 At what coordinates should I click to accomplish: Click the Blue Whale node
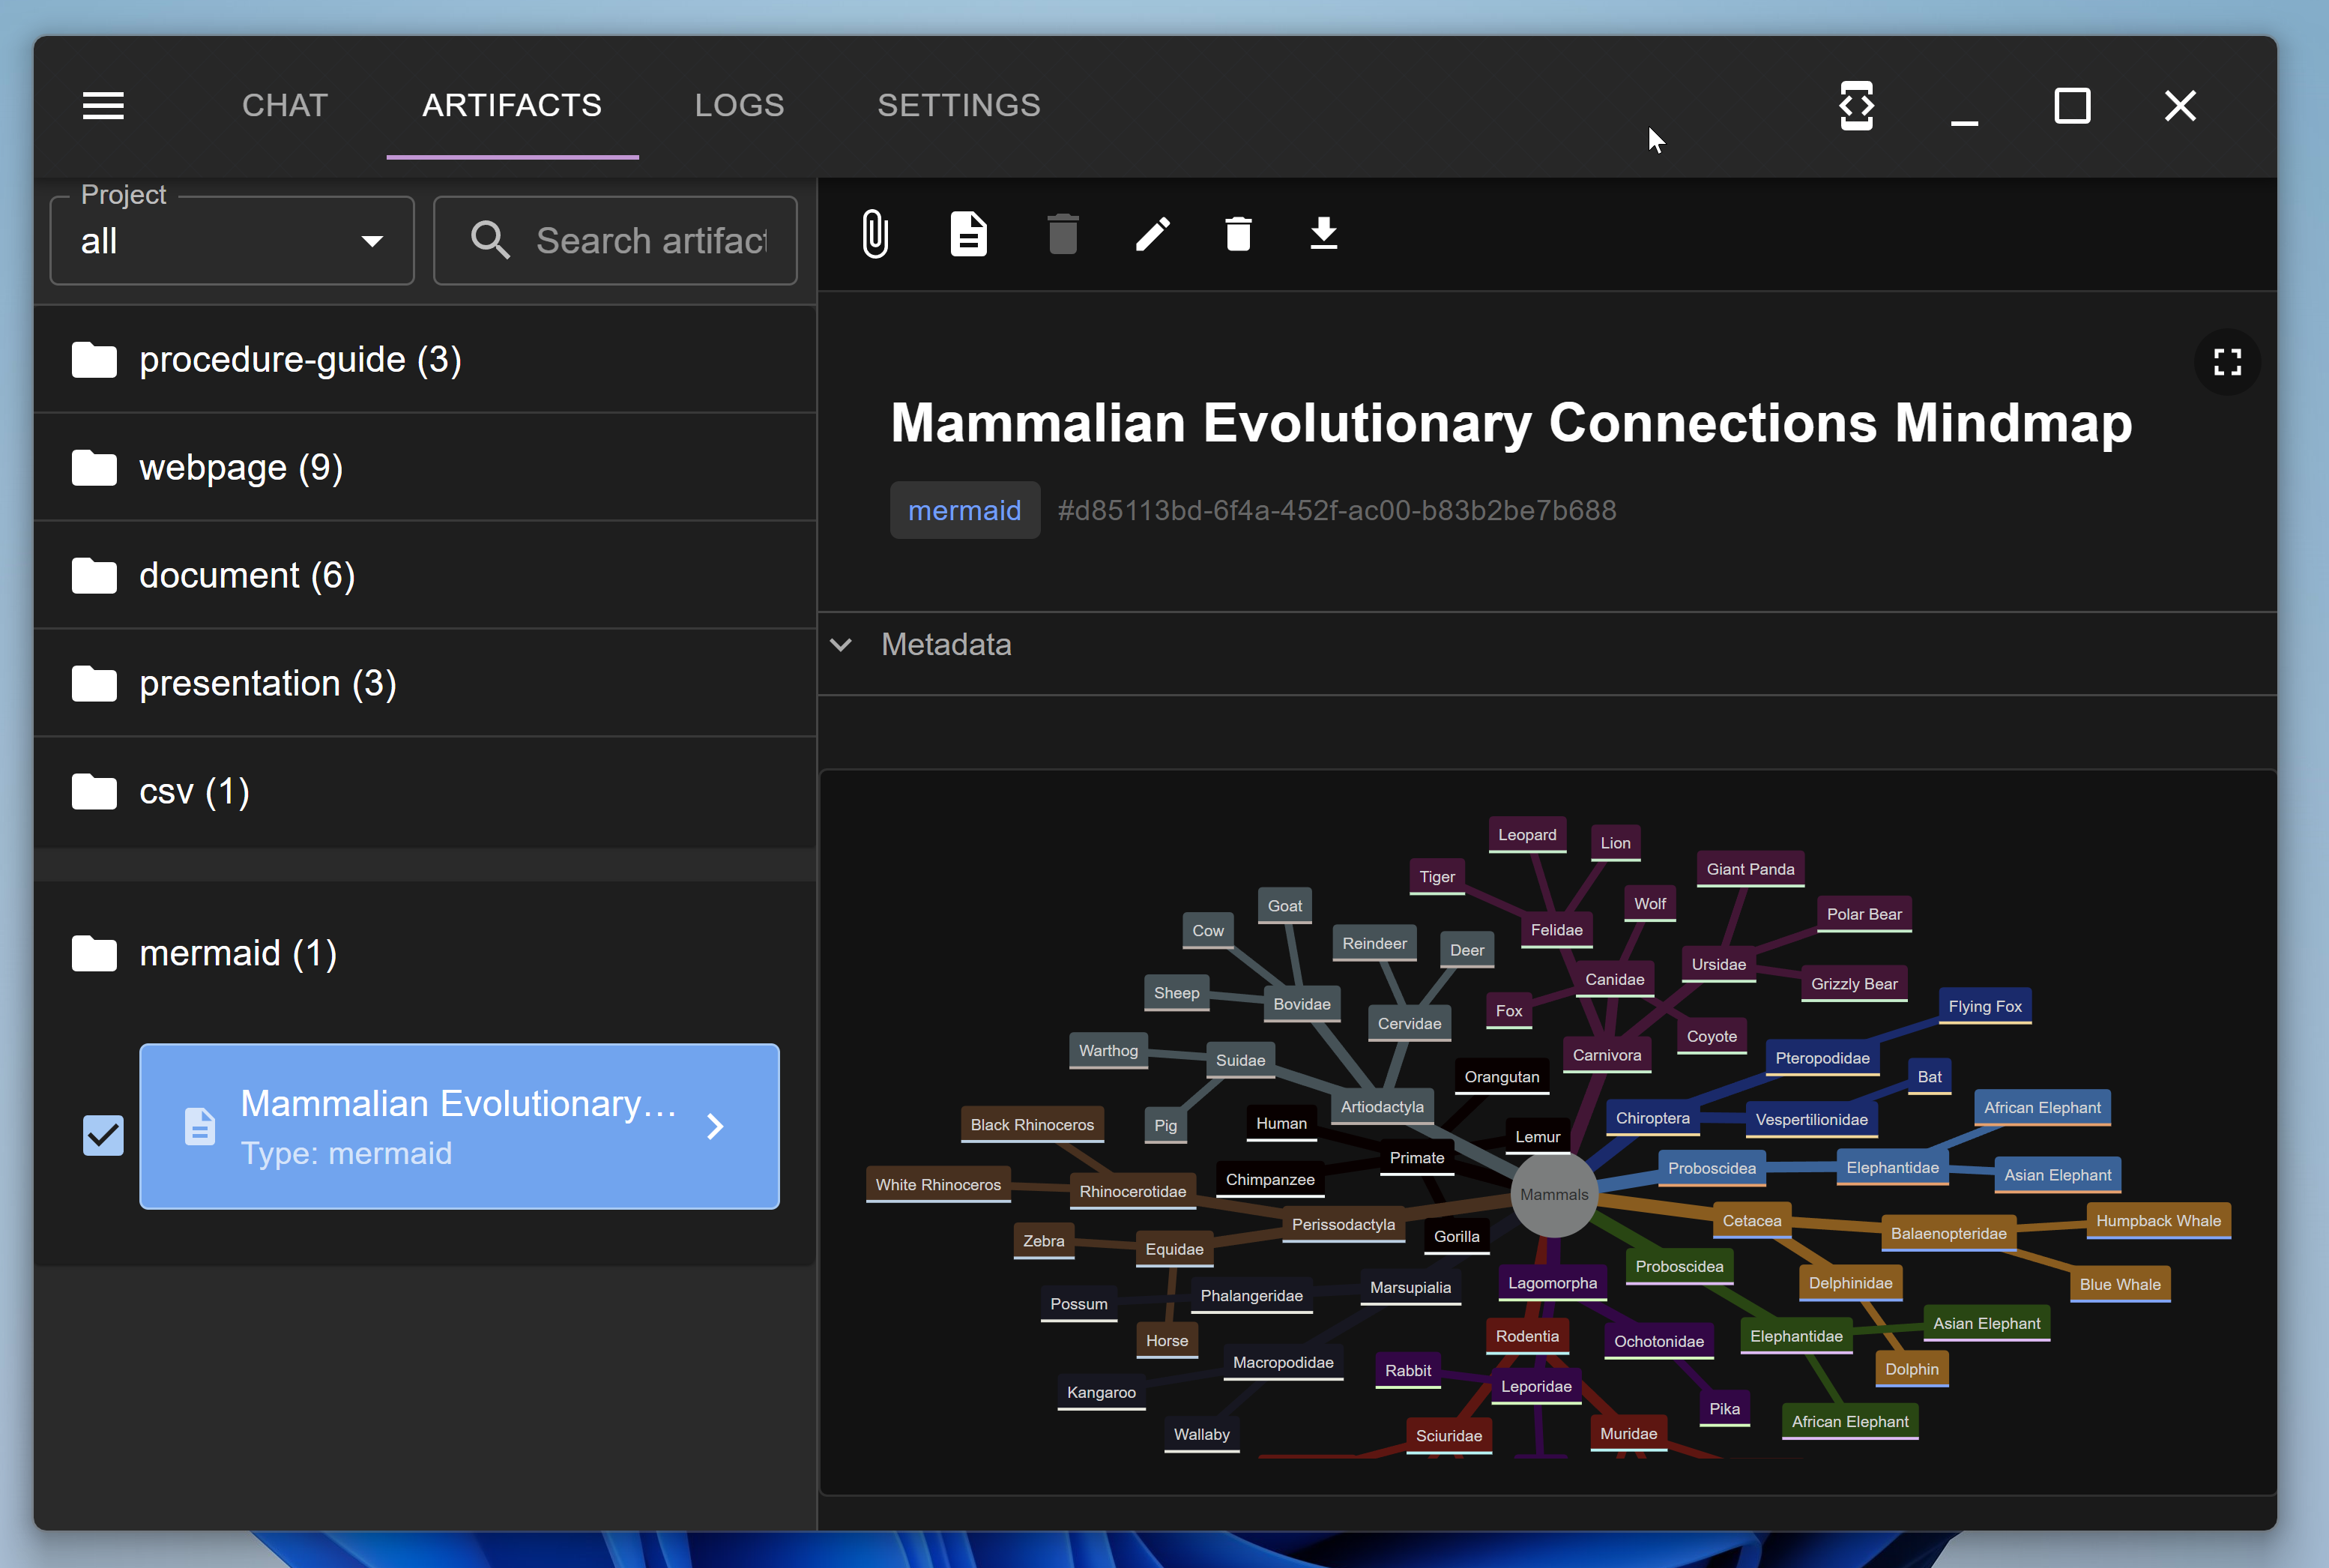tap(2119, 1285)
